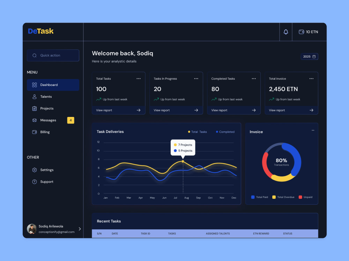Click the search magnifier icon in Quick action

(35, 55)
